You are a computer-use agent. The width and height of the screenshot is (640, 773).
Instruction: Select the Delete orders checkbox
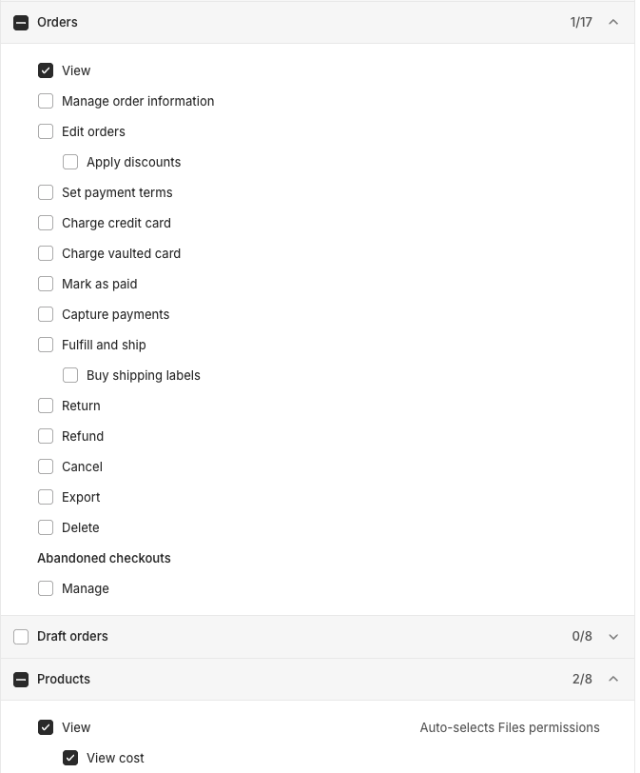(46, 527)
